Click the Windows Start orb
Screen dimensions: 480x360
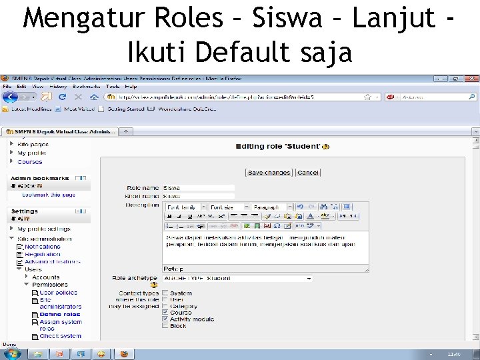pyautogui.click(x=12, y=354)
